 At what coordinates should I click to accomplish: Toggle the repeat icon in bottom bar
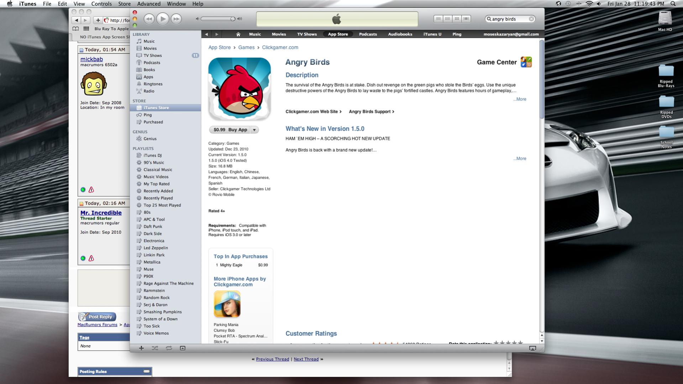[169, 348]
